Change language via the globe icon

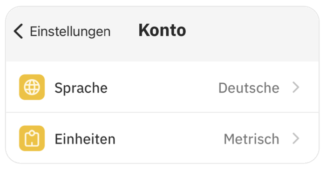coord(32,87)
